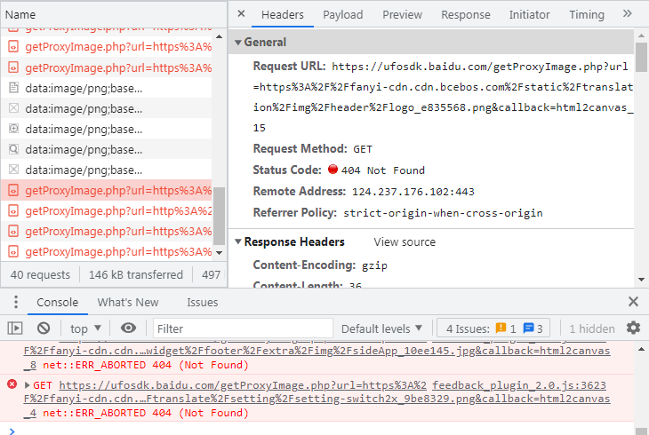Switch to the Payload tab
The height and width of the screenshot is (435, 649).
pyautogui.click(x=342, y=14)
